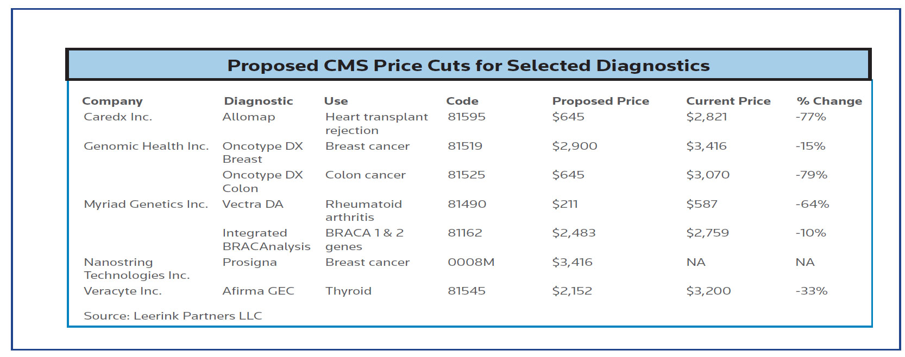Select the 'Use' column header
The width and height of the screenshot is (905, 357).
336,101
